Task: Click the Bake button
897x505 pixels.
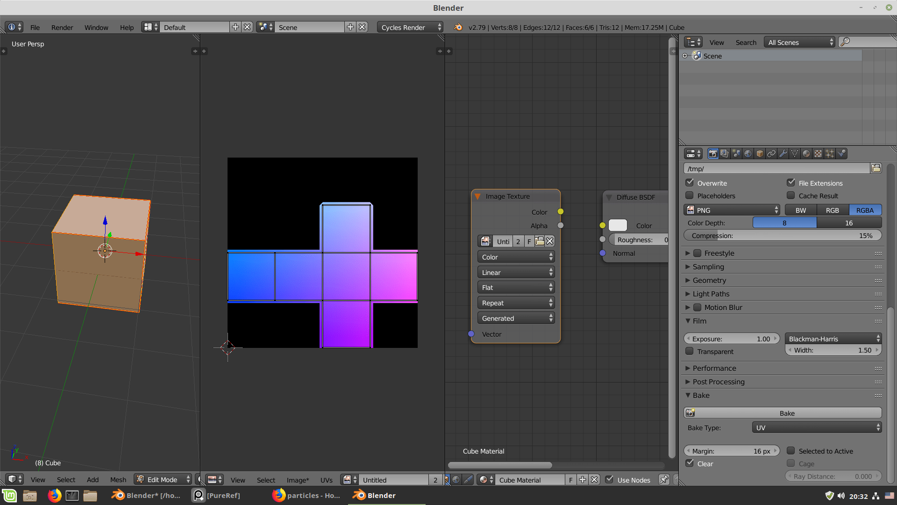Action: pyautogui.click(x=787, y=413)
